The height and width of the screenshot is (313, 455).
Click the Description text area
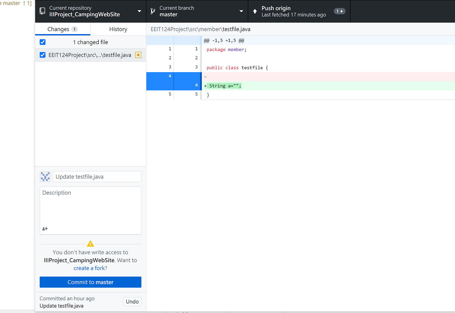point(90,210)
